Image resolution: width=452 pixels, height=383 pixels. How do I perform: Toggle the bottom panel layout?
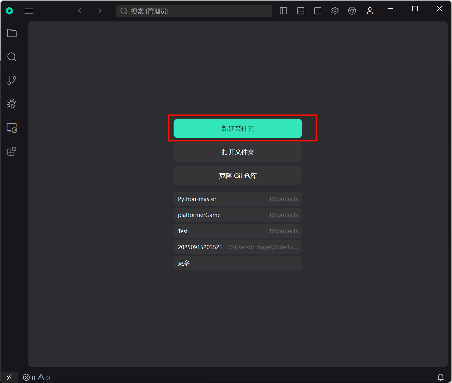point(301,11)
